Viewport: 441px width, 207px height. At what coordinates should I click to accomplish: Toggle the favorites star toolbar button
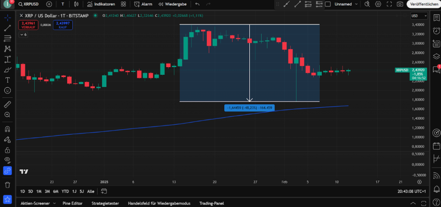pos(8,199)
